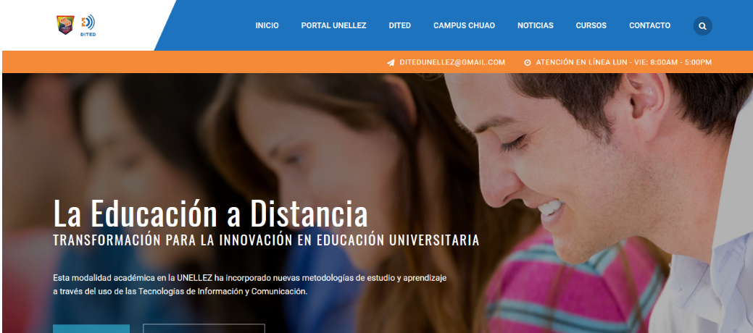Click the clock icon beside attention hours
This screenshot has height=333, width=753.
528,62
